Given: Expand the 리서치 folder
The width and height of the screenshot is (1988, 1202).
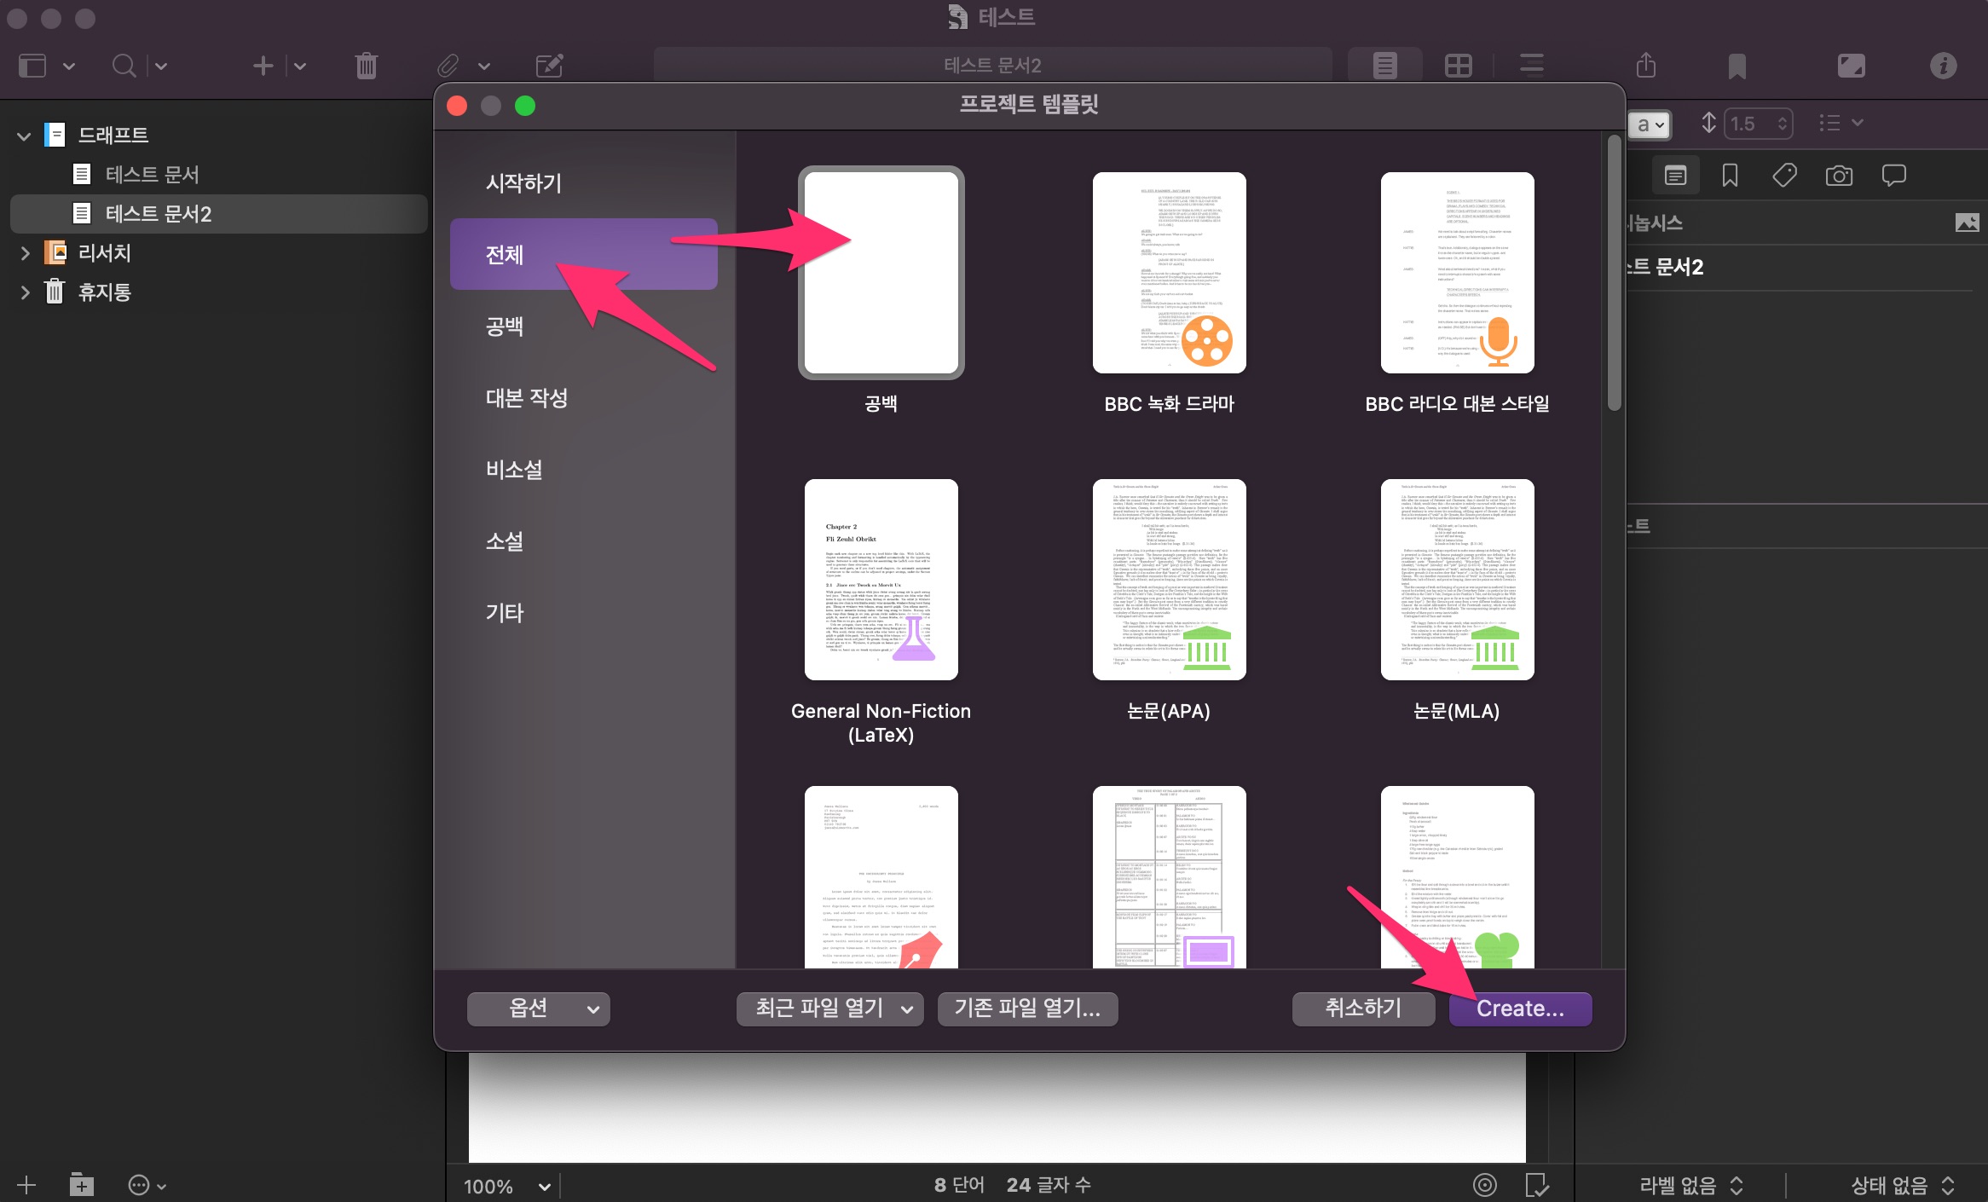Looking at the screenshot, I should click(25, 253).
